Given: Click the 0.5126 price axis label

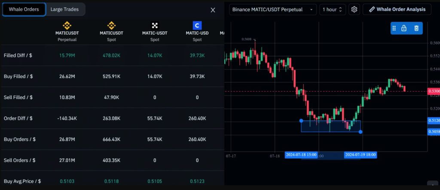Looking at the screenshot, I should click(x=434, y=121).
